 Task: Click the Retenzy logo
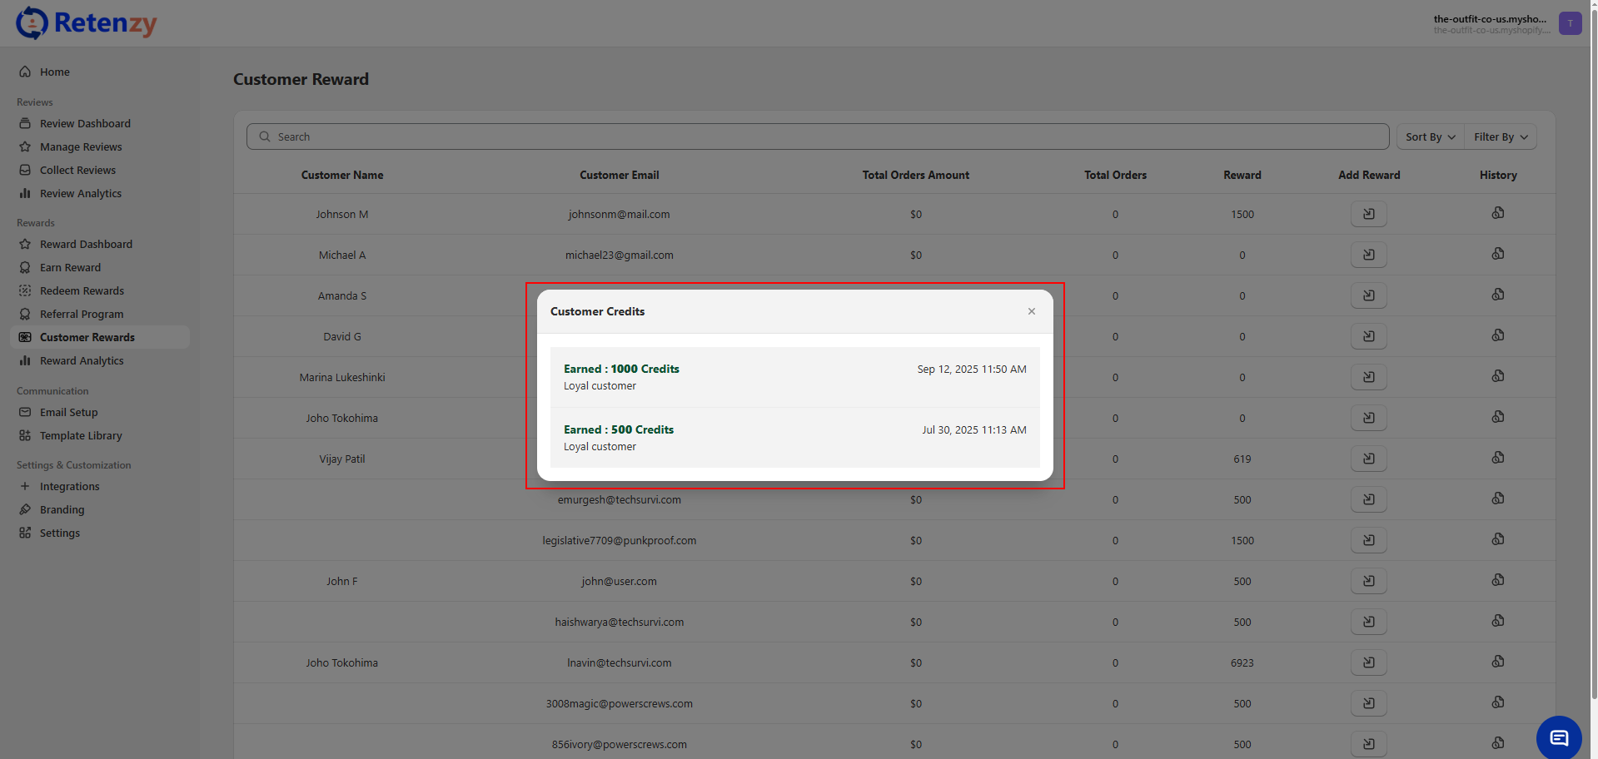tap(87, 23)
